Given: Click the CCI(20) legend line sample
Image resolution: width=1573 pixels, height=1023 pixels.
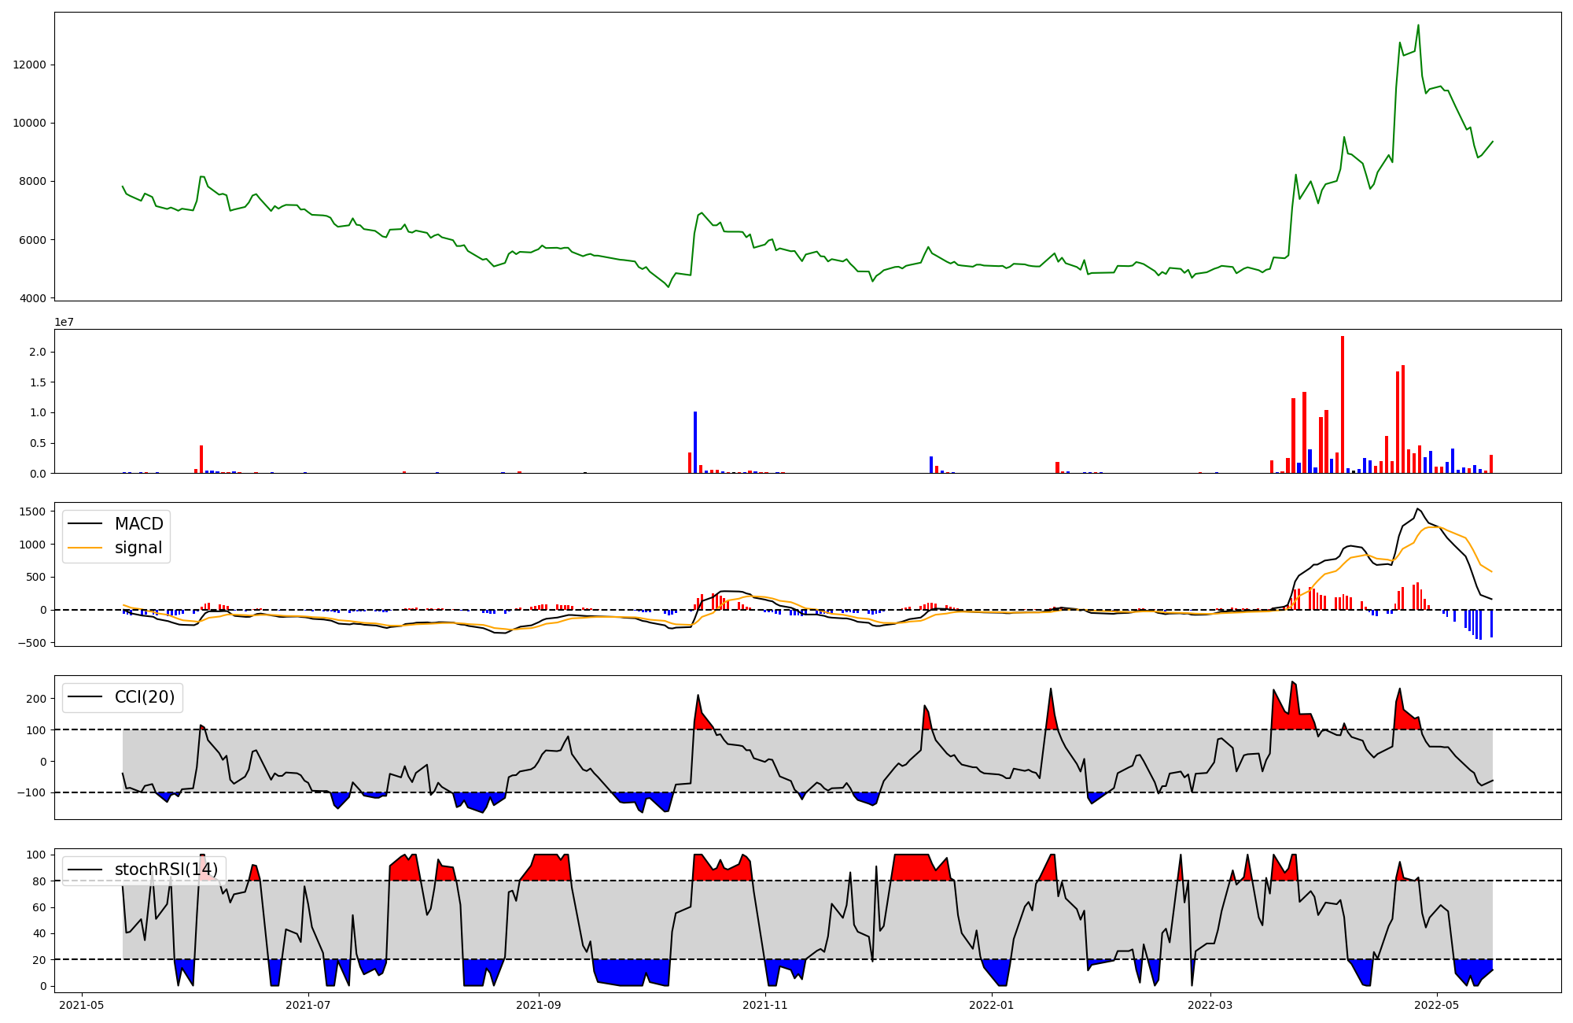Looking at the screenshot, I should click(x=85, y=697).
